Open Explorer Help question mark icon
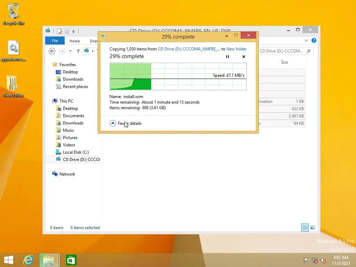This screenshot has height=267, width=356. 314,40
